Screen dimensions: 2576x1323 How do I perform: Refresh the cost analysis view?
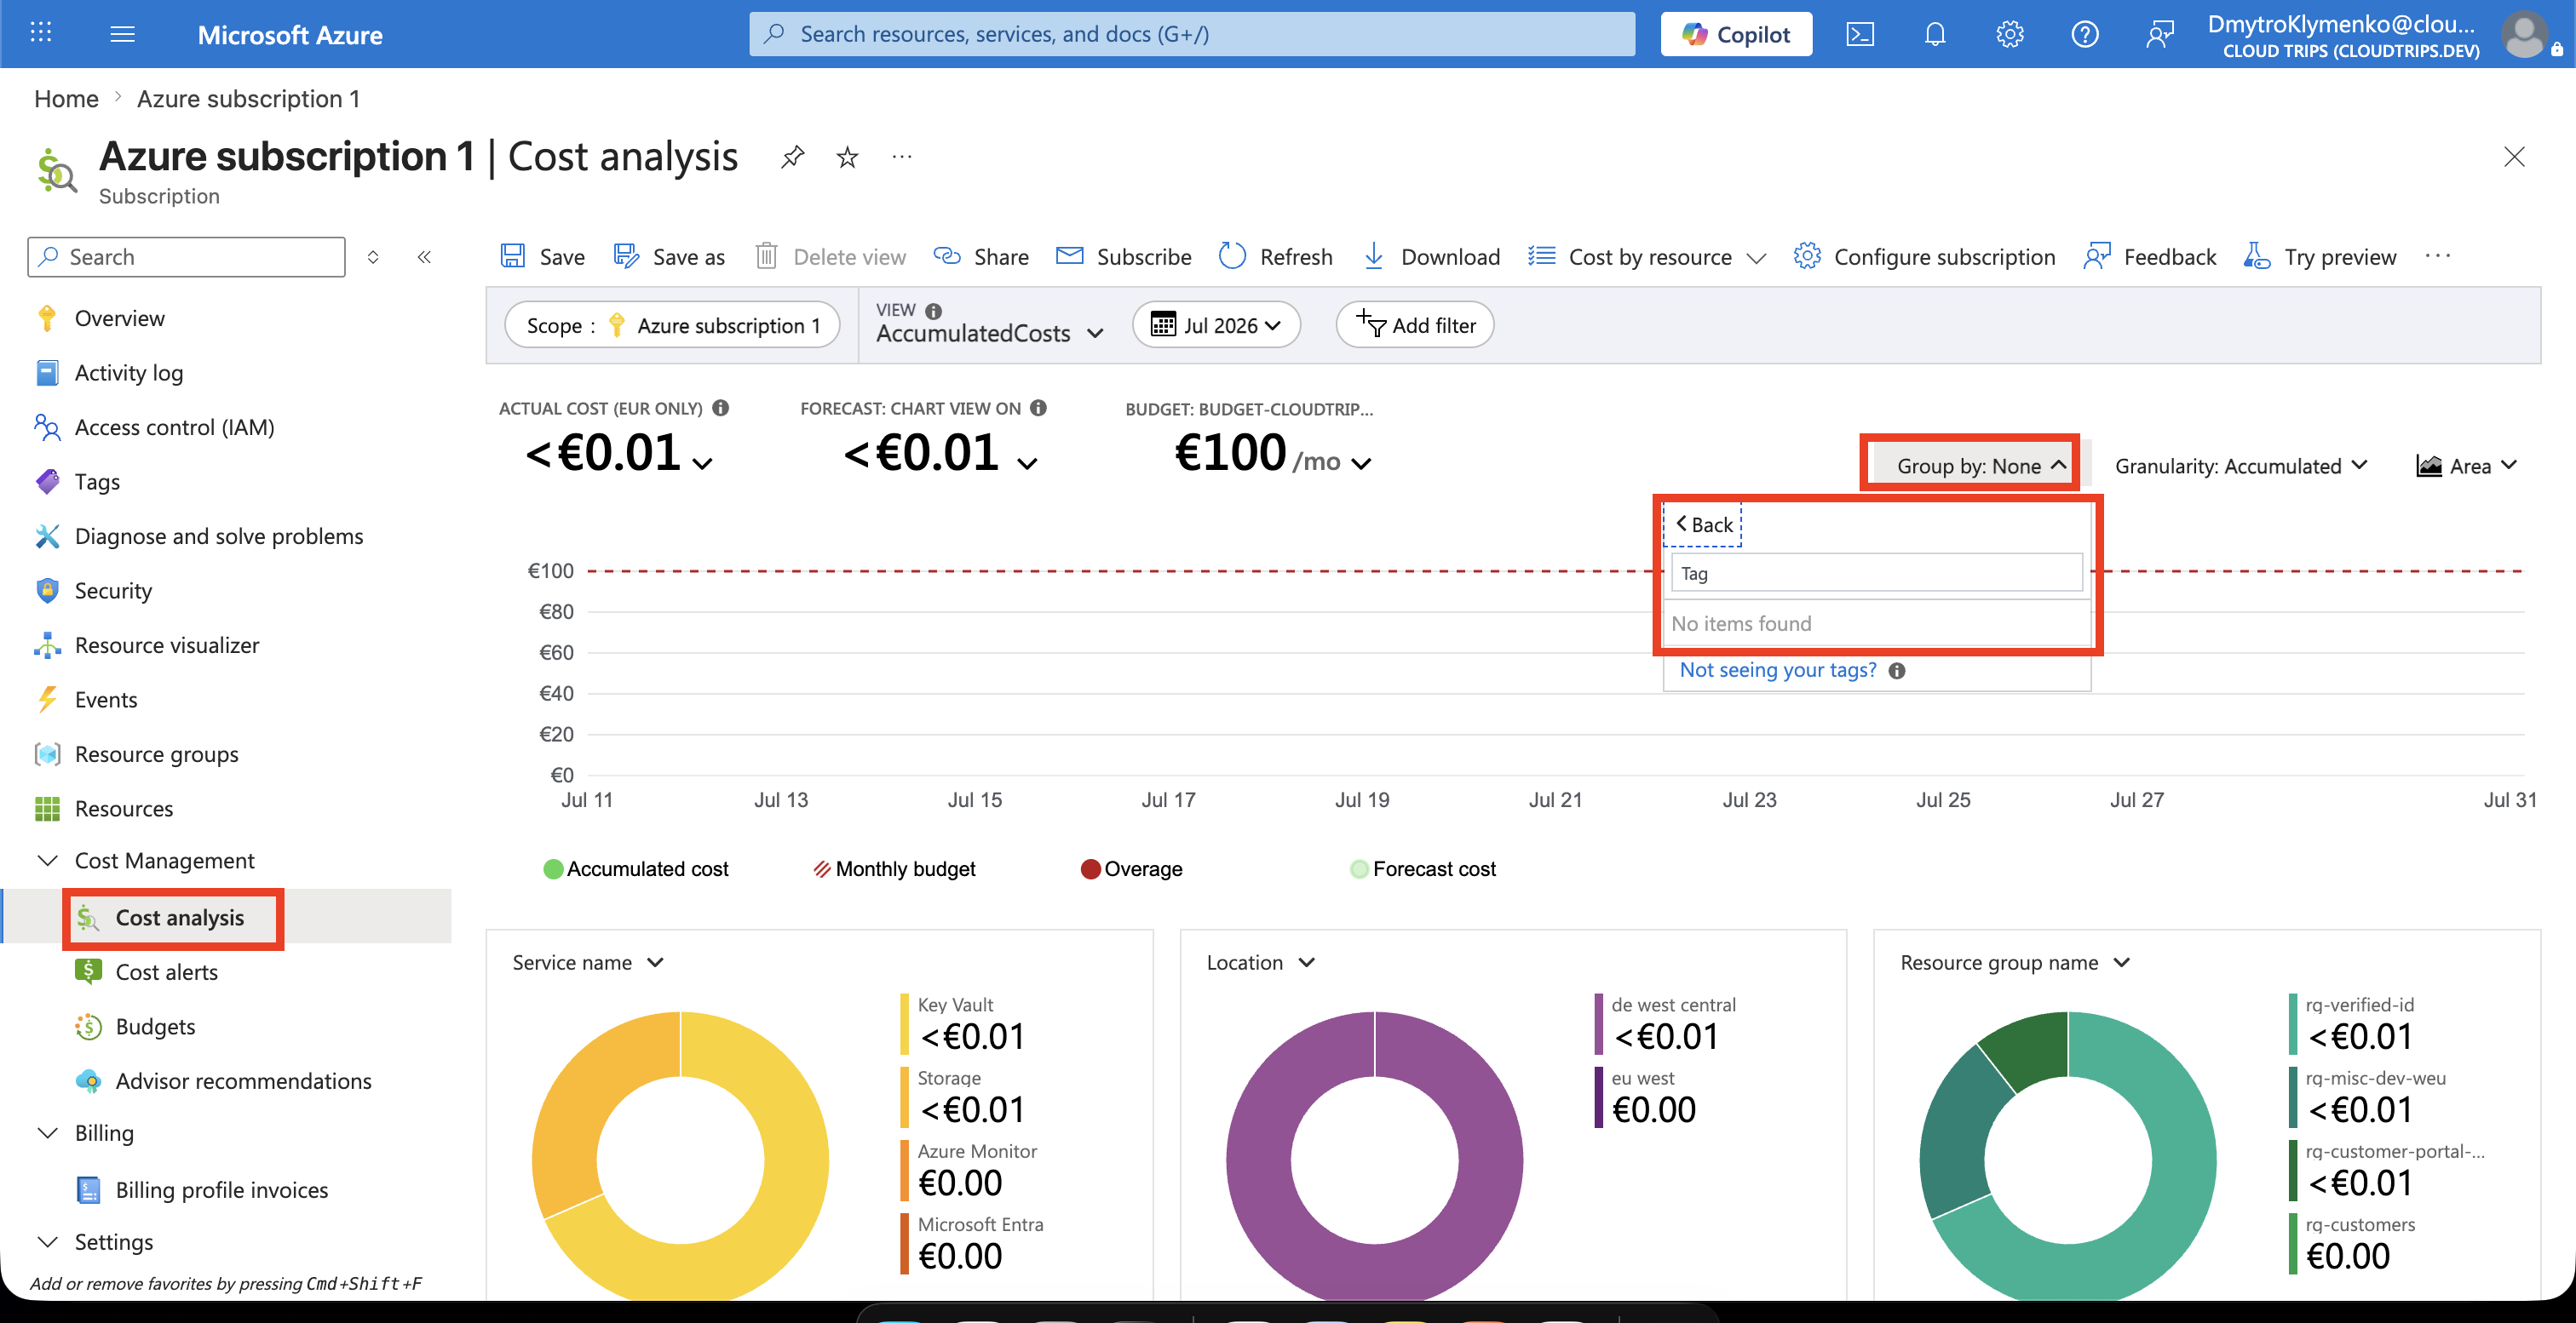coord(1275,257)
